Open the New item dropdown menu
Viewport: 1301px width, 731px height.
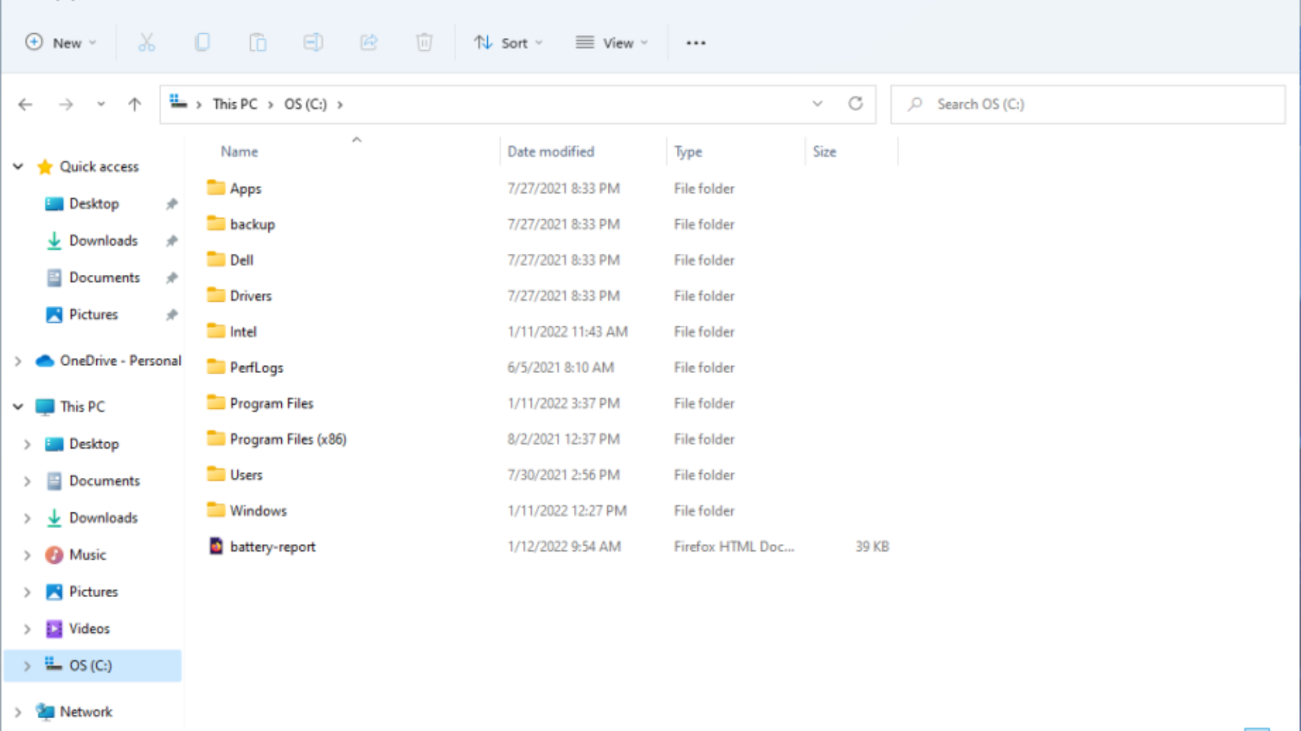pos(61,43)
